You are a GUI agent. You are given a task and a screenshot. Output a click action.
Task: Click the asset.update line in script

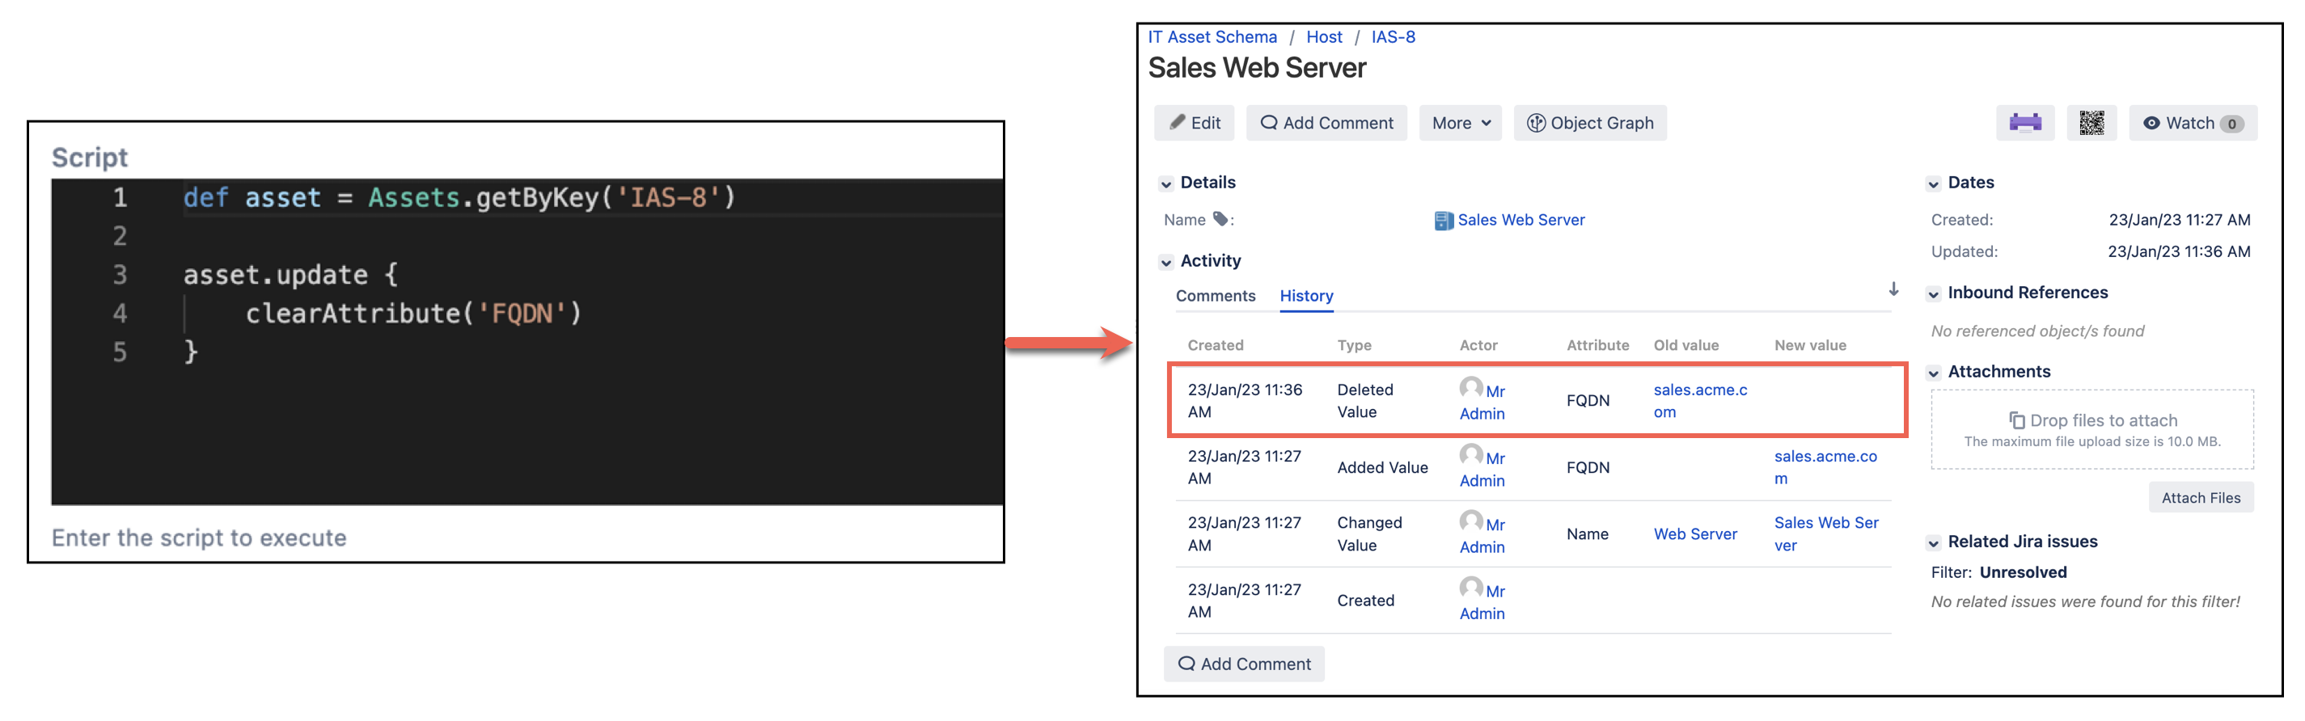click(290, 275)
